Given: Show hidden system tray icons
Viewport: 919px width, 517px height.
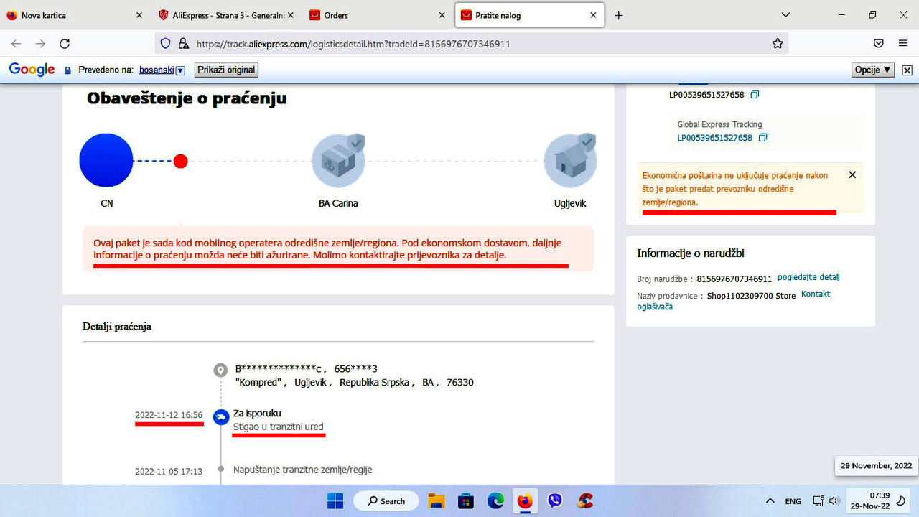Looking at the screenshot, I should (x=770, y=501).
